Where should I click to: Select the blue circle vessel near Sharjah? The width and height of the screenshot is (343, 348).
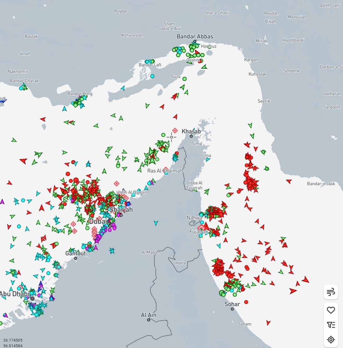(128, 204)
